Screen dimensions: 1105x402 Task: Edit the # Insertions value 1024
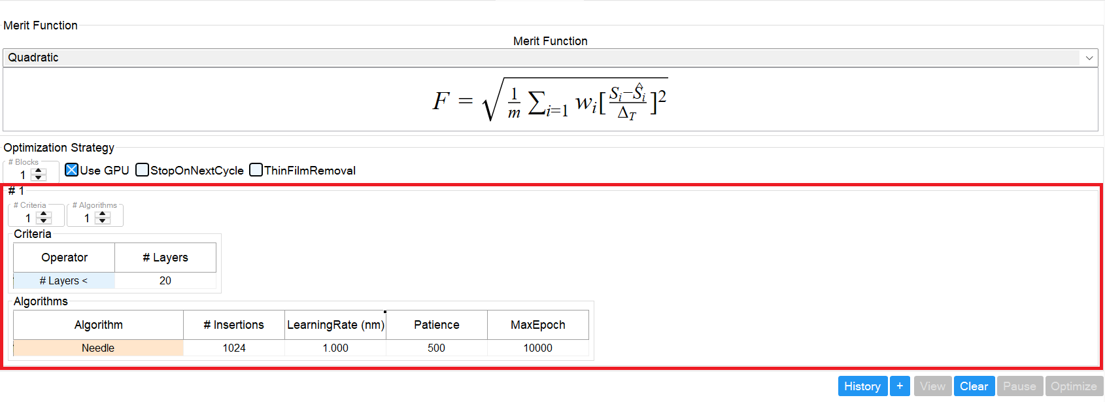tap(234, 348)
